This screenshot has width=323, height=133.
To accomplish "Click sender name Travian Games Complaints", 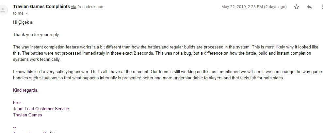I will click(41, 7).
